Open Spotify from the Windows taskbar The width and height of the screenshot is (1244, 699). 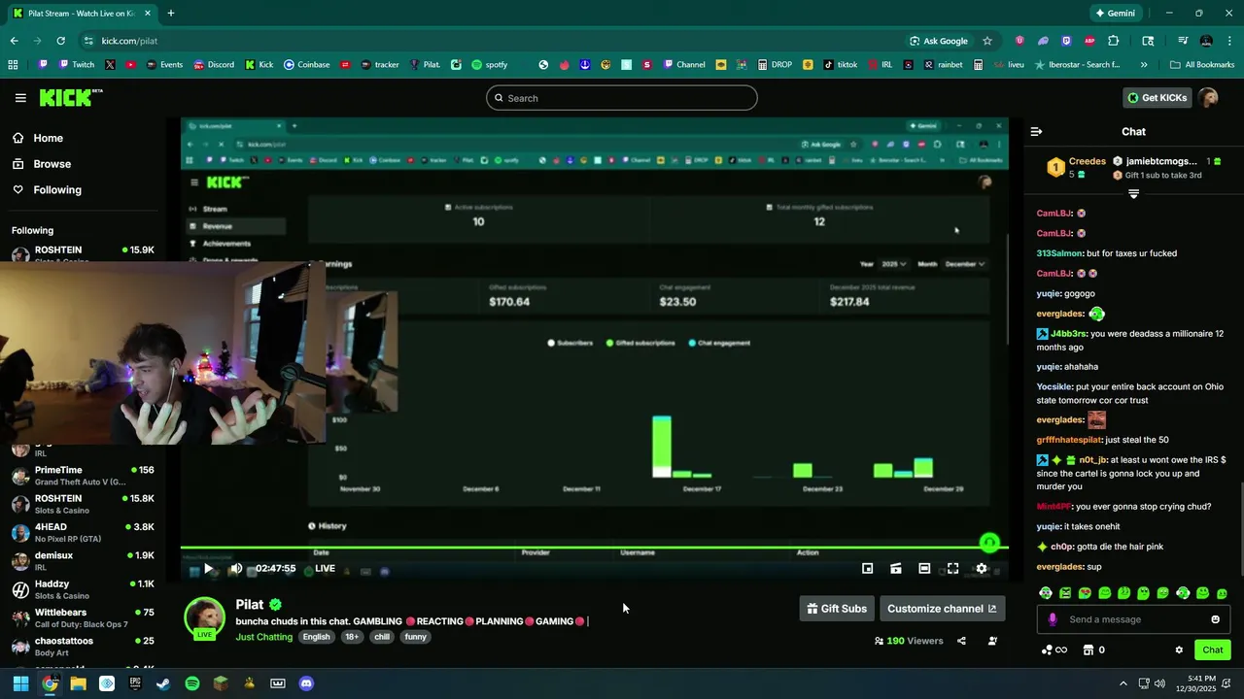(192, 683)
